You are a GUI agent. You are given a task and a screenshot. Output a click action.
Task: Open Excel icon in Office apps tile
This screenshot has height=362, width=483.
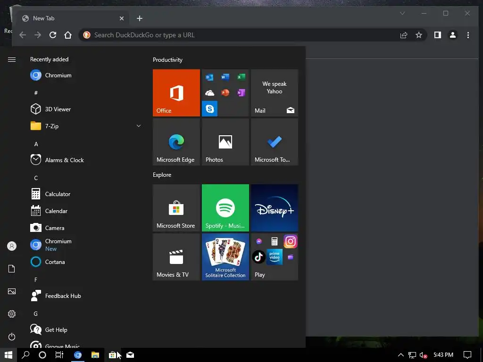point(241,77)
